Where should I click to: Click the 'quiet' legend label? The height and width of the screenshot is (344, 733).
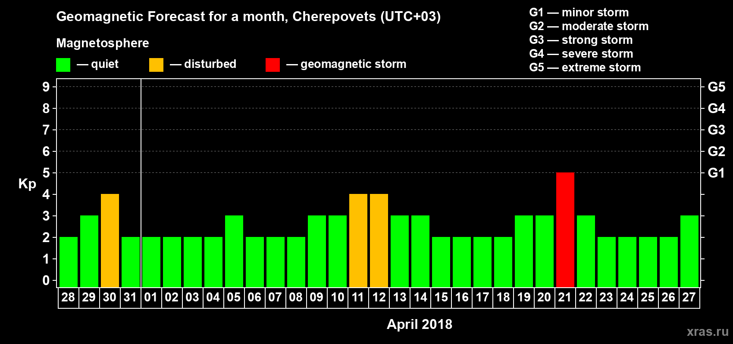[x=105, y=64]
